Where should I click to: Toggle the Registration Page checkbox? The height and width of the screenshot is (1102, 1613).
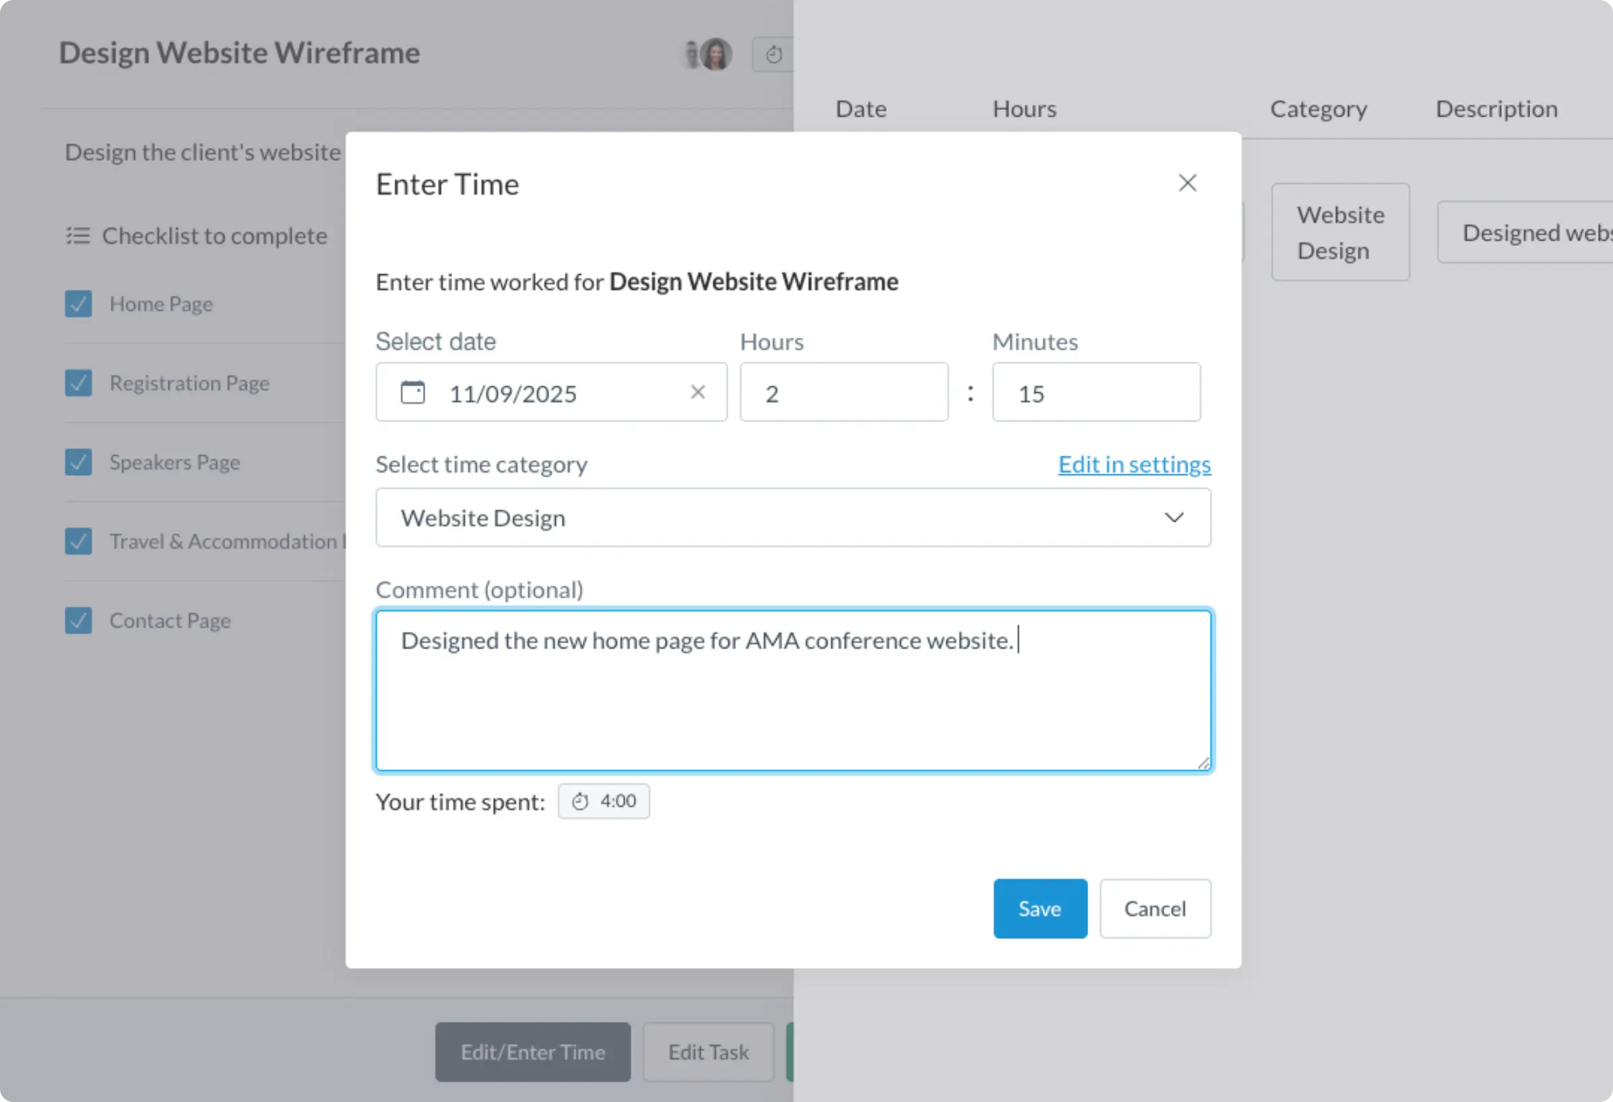point(78,384)
